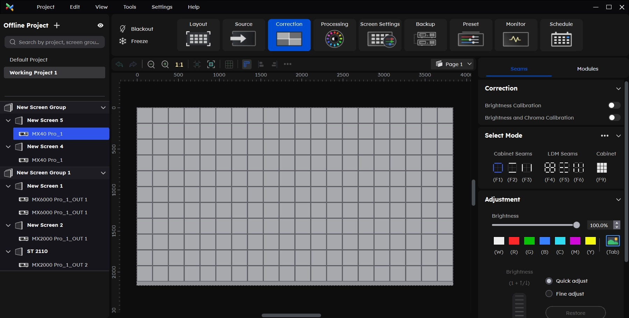
Task: Open the Schedule calendar icon
Action: click(x=561, y=39)
